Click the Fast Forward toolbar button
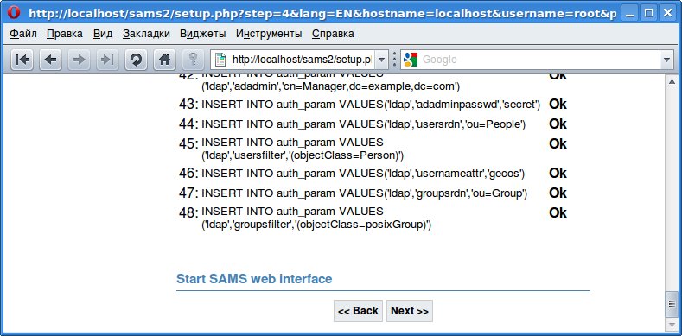The width and height of the screenshot is (682, 336). click(x=107, y=60)
